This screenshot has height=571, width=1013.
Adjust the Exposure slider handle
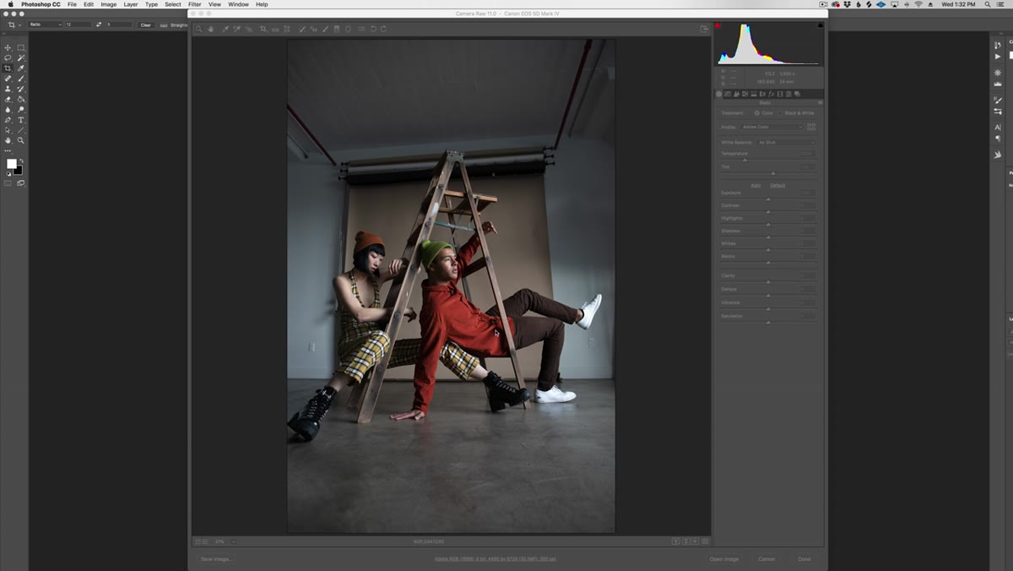click(x=768, y=199)
